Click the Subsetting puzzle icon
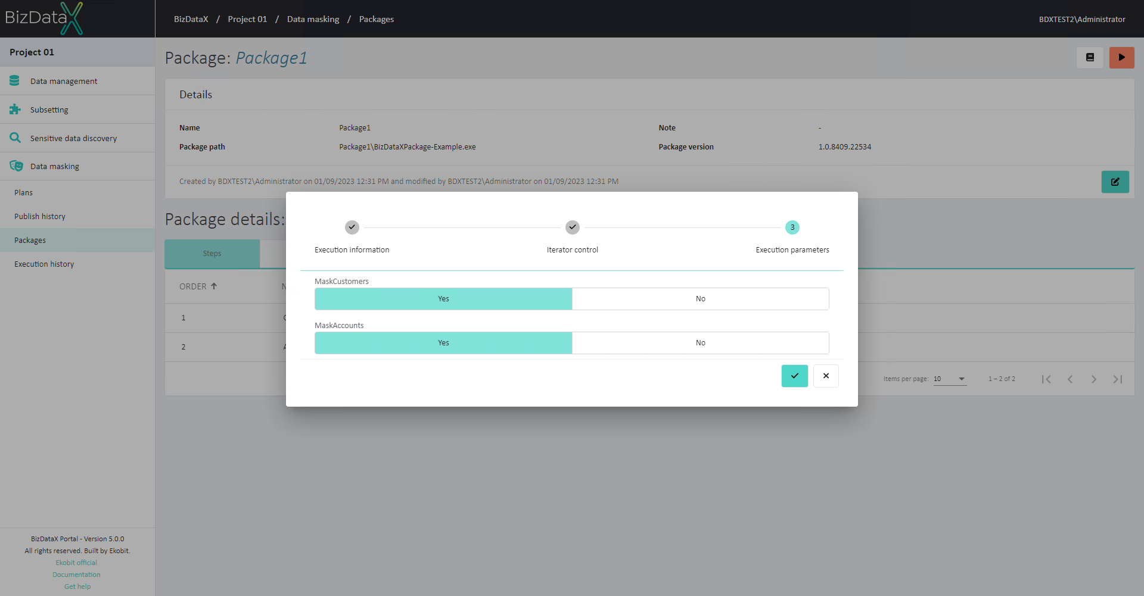This screenshot has width=1144, height=596. (x=15, y=110)
